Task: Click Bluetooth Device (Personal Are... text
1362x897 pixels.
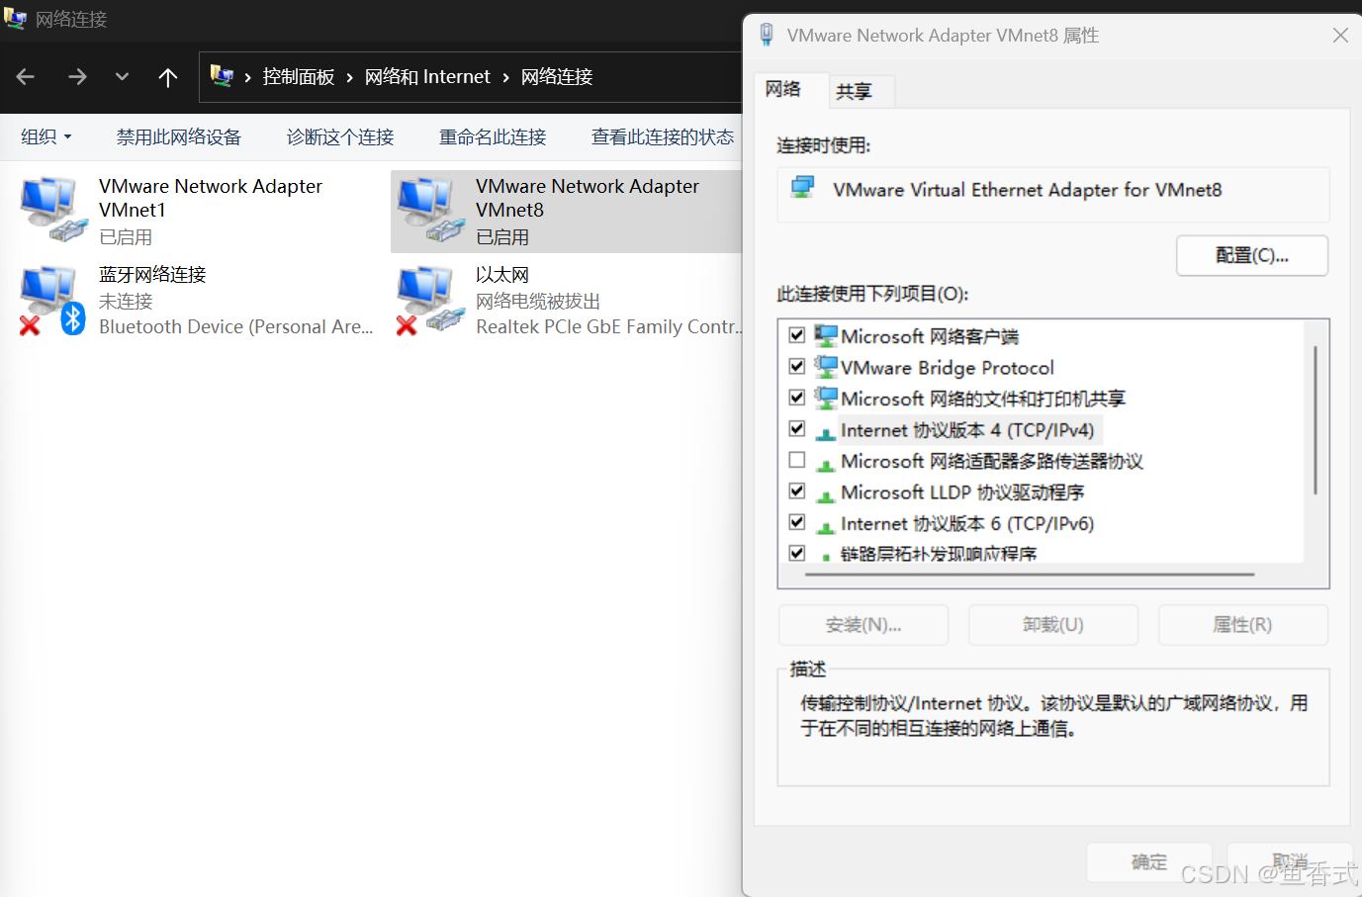Action: 236,327
